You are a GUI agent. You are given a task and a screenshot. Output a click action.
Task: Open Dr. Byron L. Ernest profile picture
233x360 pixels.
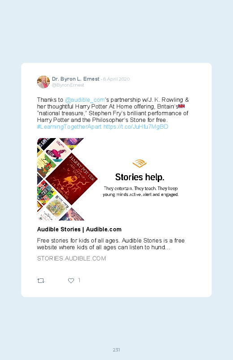click(x=43, y=82)
